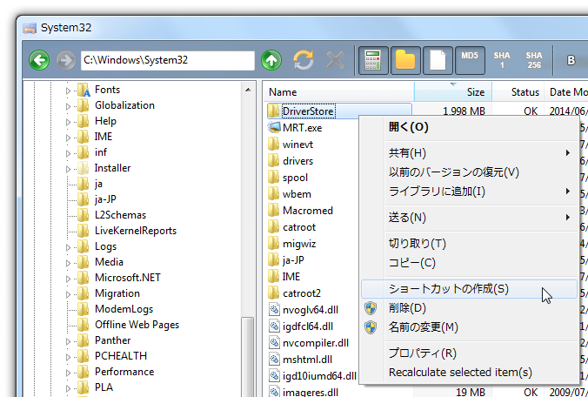Select the igdfcl64.dll file row
The height and width of the screenshot is (397, 588).
point(301,326)
